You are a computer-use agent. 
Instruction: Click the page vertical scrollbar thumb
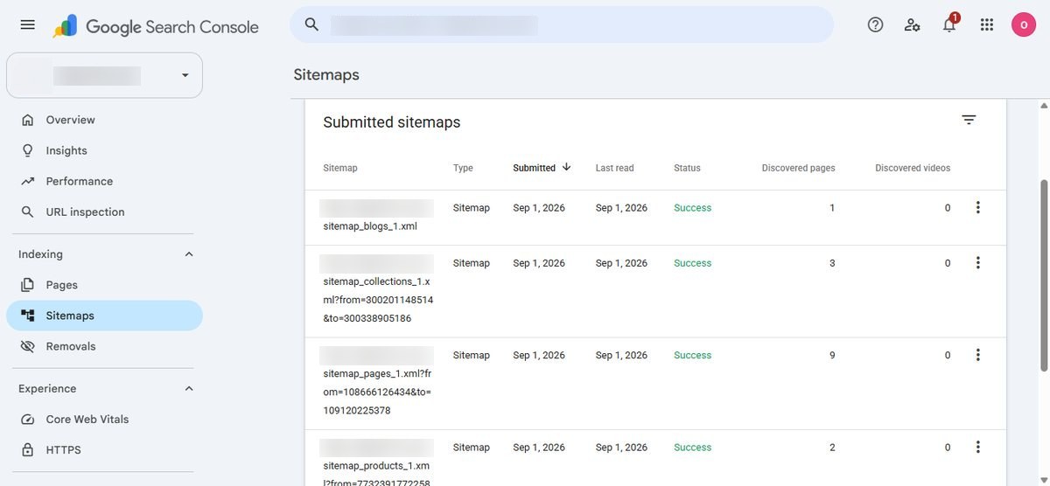tap(1043, 276)
